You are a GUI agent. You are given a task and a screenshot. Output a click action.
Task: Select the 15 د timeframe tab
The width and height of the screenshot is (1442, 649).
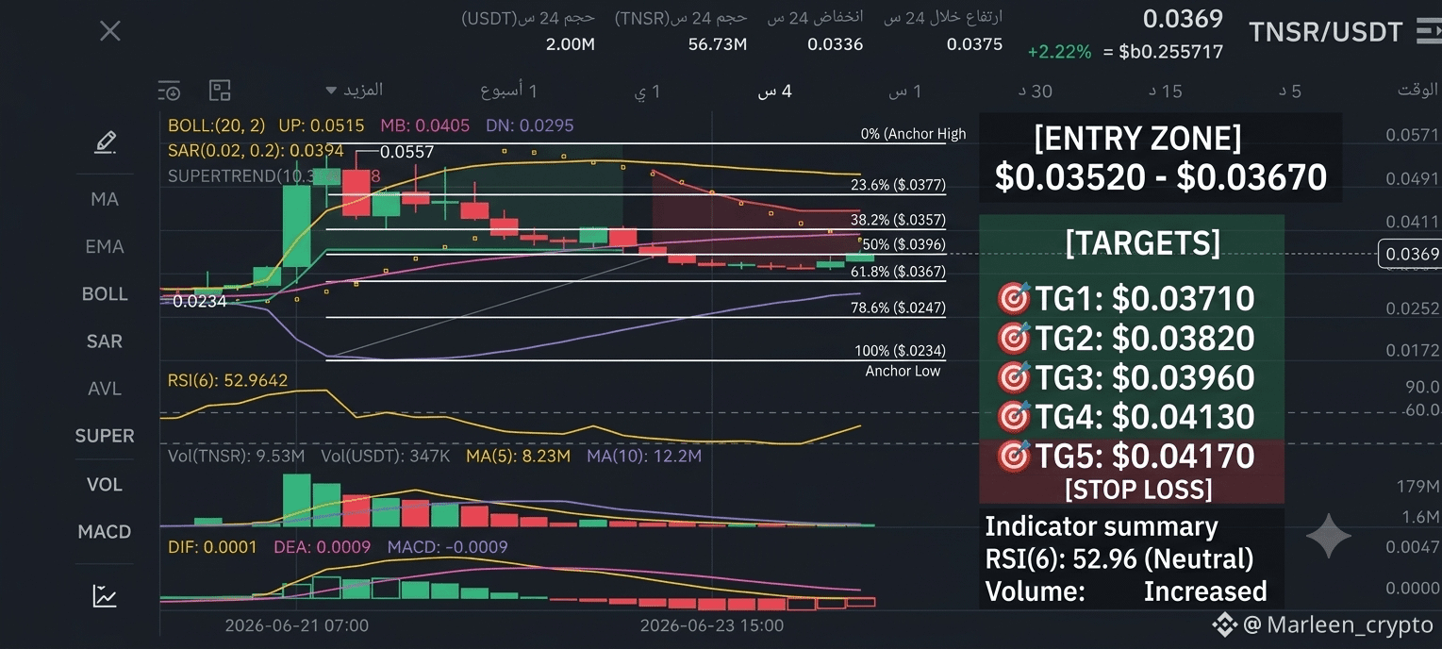tap(1165, 92)
